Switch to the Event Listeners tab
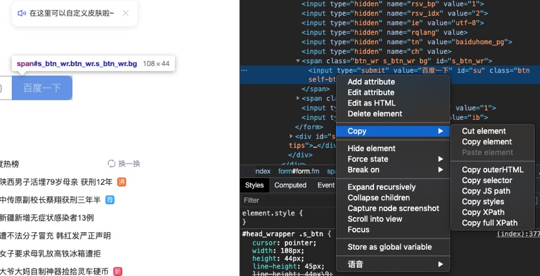Screen dimensions: 540x276 tap(326, 185)
